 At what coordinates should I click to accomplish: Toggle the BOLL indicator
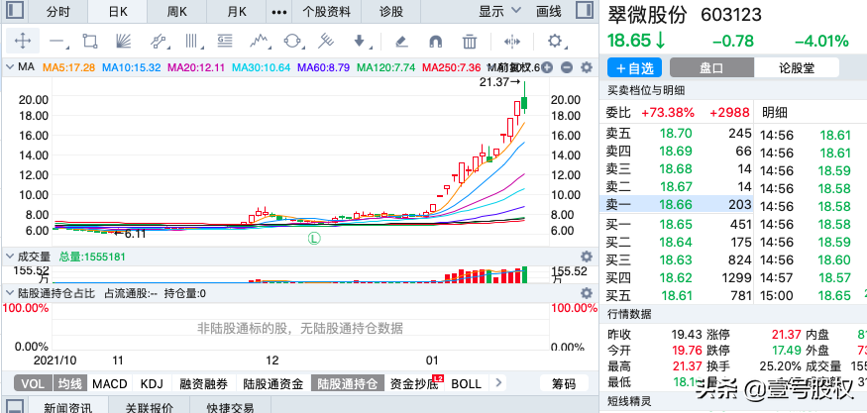[466, 383]
